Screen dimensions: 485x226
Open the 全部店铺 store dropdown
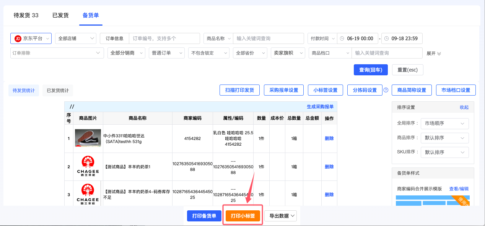point(76,38)
